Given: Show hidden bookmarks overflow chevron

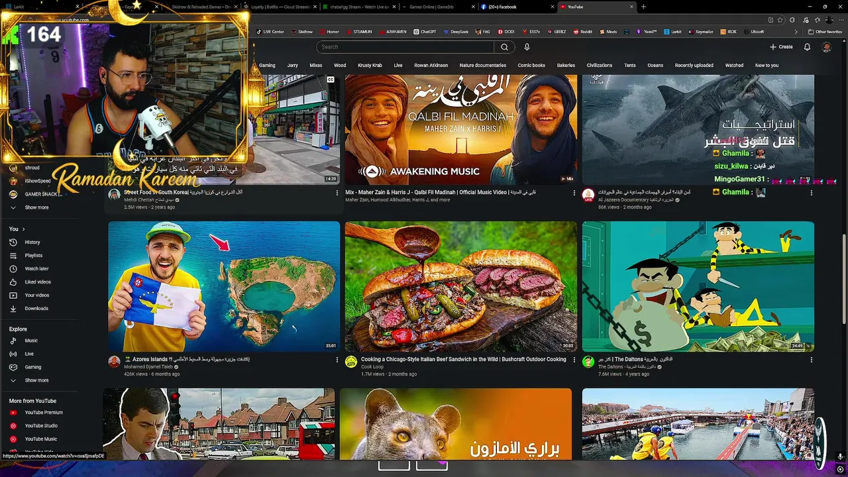Looking at the screenshot, I should click(796, 32).
